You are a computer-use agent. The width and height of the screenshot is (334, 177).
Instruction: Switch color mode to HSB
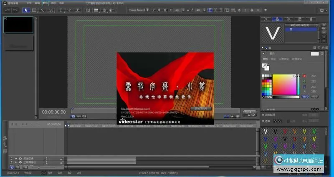coord(314,97)
